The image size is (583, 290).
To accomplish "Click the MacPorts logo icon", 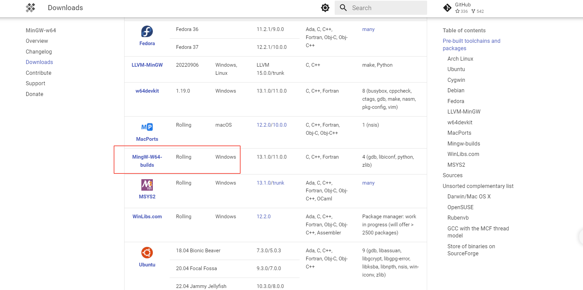I will pyautogui.click(x=147, y=127).
